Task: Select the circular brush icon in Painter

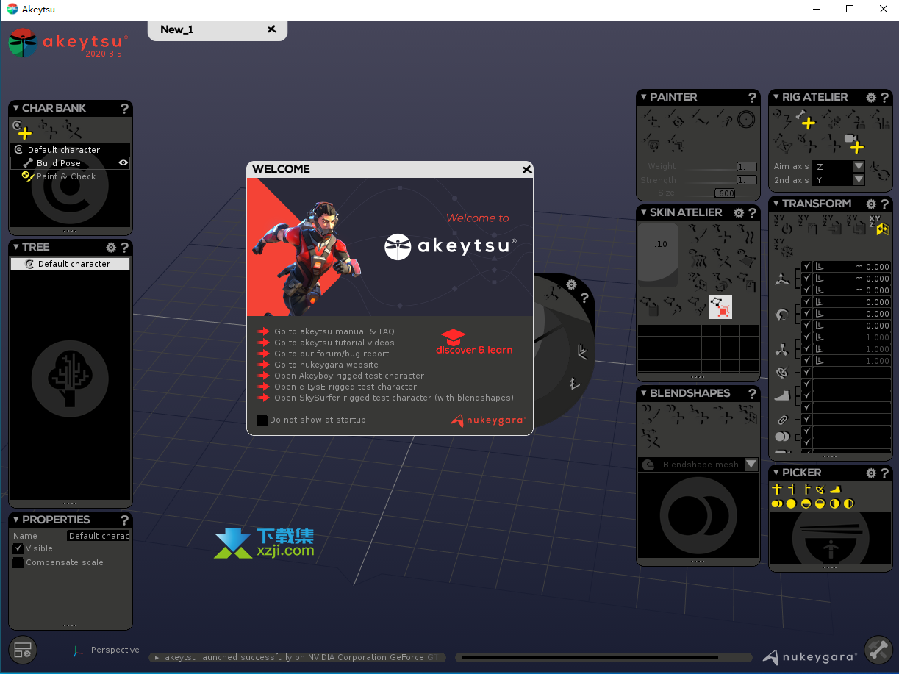Action: [747, 119]
